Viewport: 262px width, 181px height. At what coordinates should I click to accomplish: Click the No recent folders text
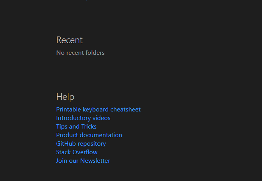(80, 53)
